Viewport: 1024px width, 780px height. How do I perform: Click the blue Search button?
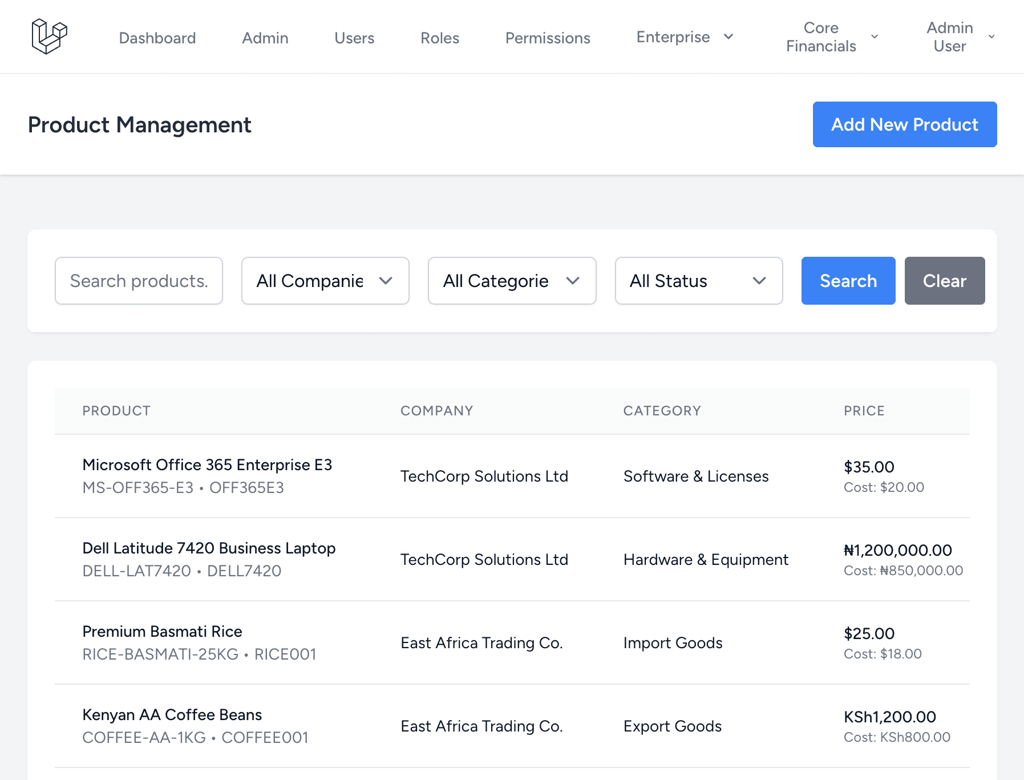pos(848,281)
